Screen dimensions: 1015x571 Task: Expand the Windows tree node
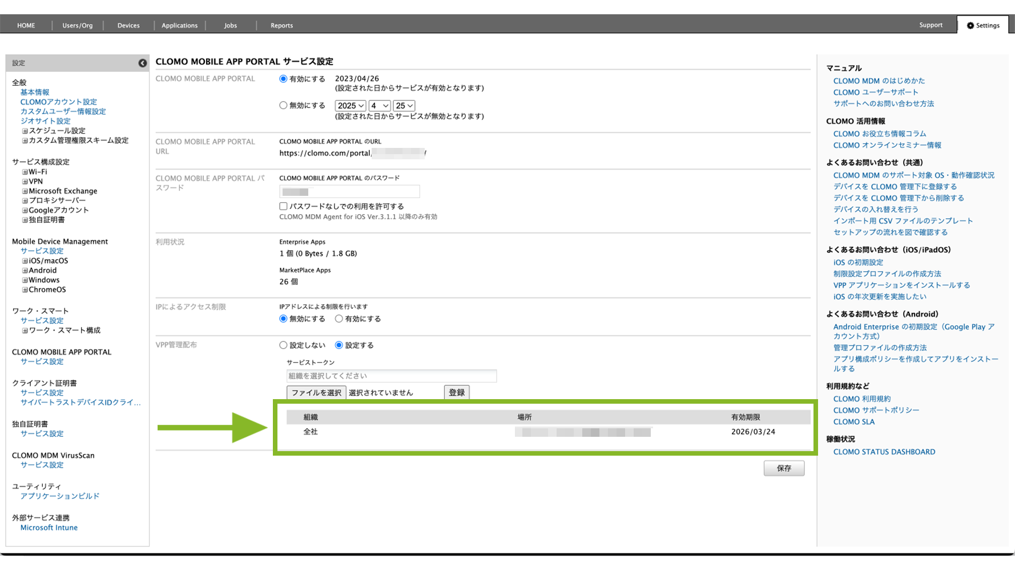coord(25,280)
